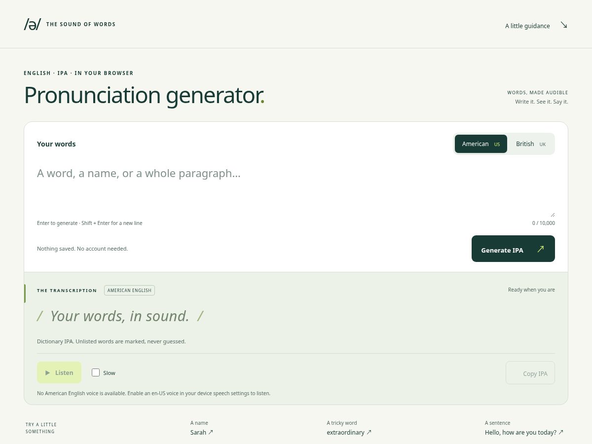
Task: Click the Copy IPA button
Action: click(x=530, y=372)
